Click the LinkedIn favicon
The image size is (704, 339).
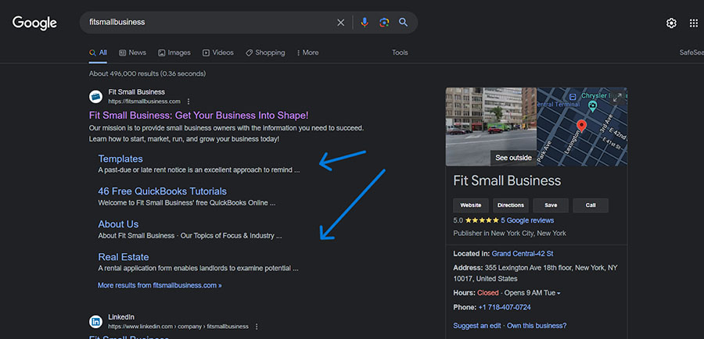click(x=95, y=322)
